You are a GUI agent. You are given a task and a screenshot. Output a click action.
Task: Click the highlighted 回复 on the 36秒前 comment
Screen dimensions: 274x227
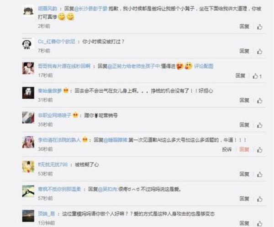244,149
